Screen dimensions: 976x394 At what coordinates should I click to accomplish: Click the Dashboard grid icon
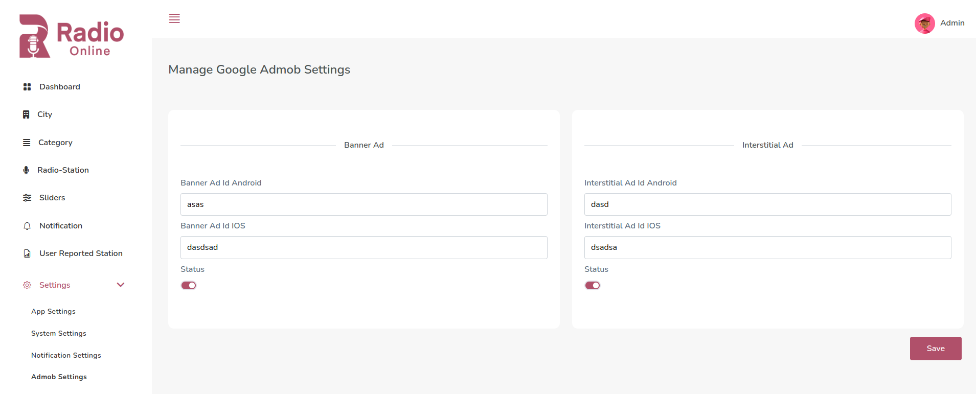tap(27, 87)
